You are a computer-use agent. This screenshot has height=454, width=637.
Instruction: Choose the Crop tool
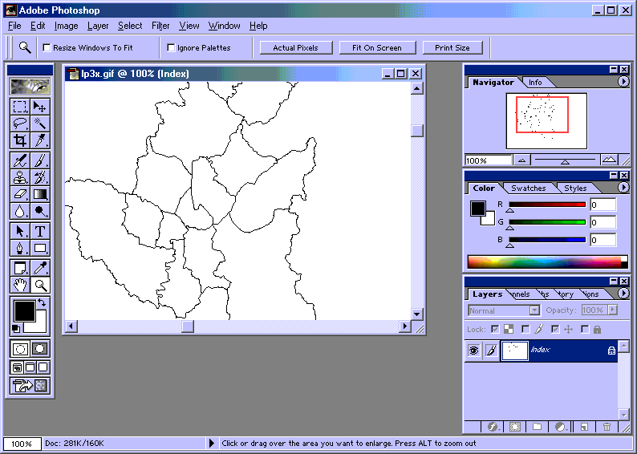[20, 140]
